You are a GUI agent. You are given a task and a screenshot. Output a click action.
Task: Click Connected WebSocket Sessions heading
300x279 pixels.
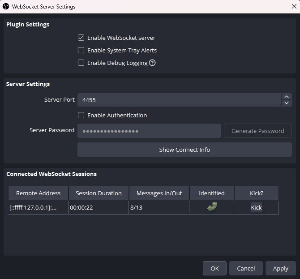(x=51, y=174)
